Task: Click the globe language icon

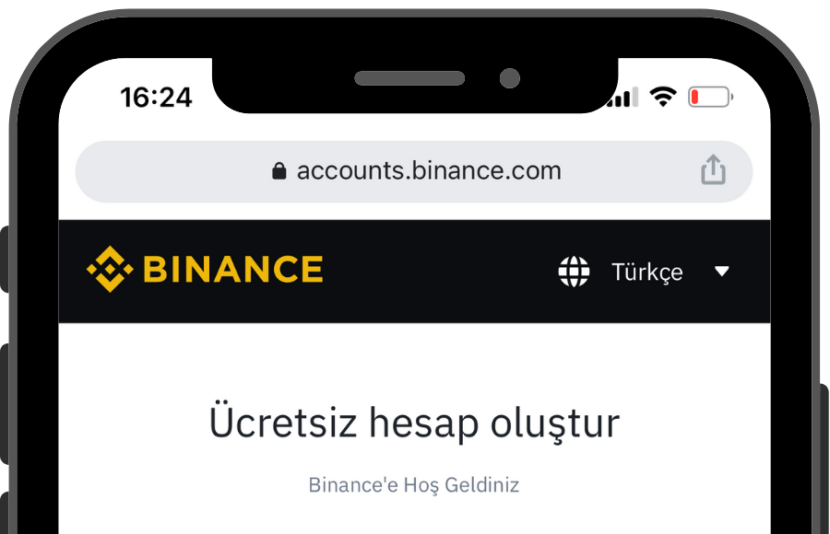Action: 574,272
